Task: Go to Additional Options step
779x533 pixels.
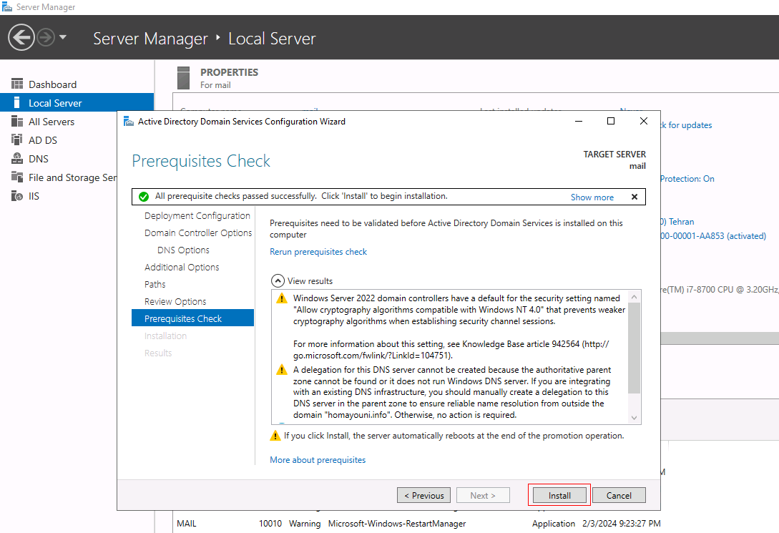Action: [182, 268]
